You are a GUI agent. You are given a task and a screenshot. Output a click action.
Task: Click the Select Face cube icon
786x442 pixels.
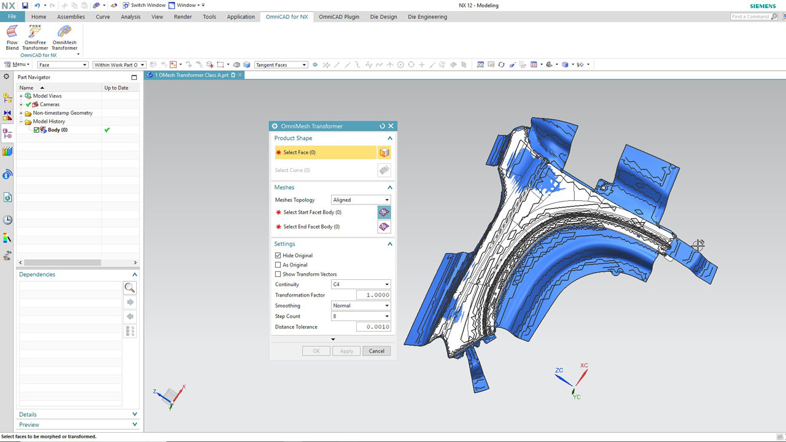pos(384,152)
